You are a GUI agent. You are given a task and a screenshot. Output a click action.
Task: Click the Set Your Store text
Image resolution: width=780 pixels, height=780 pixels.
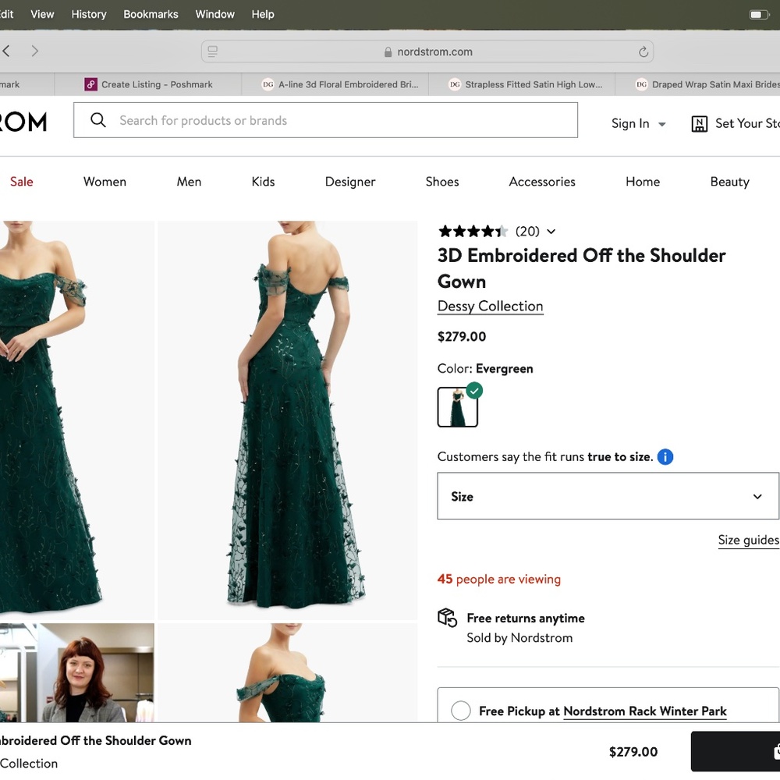coord(747,123)
